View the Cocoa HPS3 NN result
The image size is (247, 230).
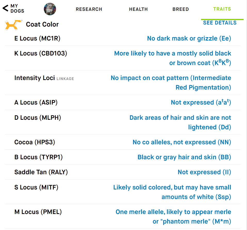pyautogui.click(x=182, y=142)
